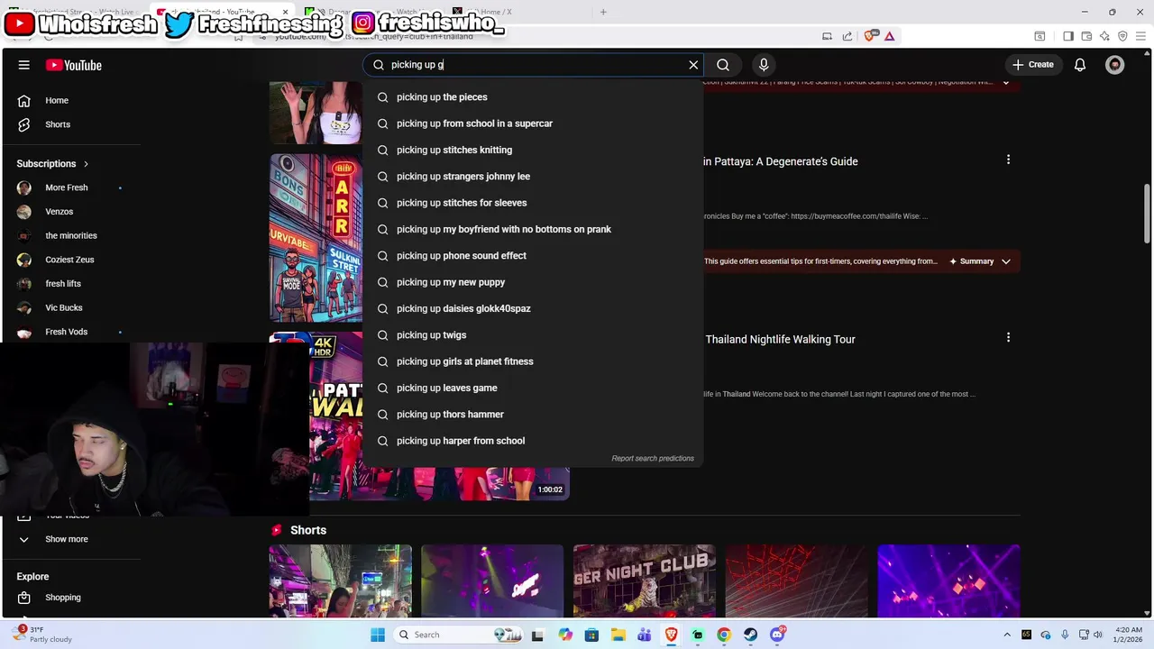This screenshot has width=1154, height=649.
Task: Open the purple laser club short thumbnail
Action: coord(948,580)
